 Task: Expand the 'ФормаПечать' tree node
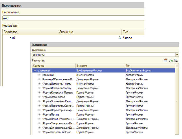pos(39,115)
